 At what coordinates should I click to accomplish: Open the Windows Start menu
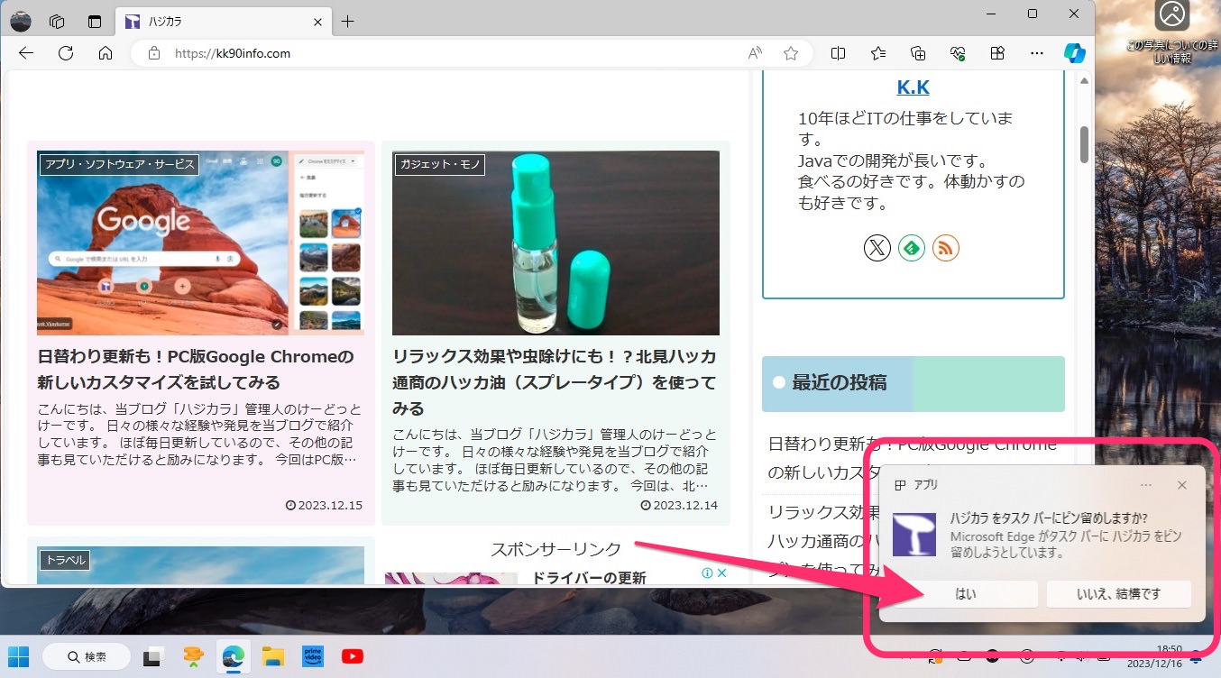19,656
